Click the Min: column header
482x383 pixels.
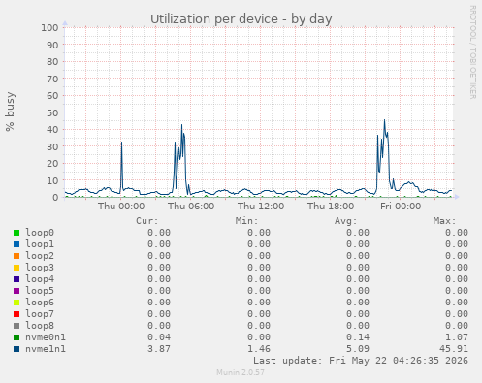click(246, 221)
